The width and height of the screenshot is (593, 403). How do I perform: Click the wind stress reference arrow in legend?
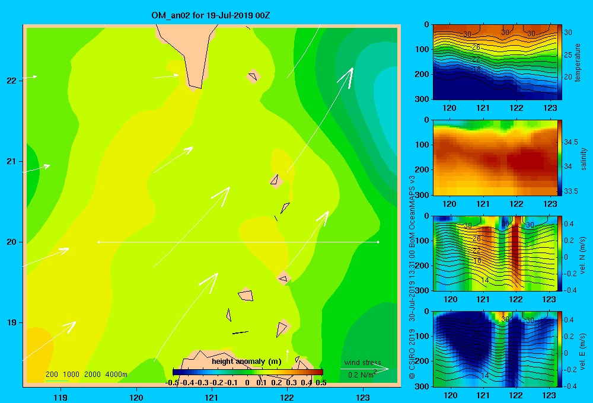point(365,369)
